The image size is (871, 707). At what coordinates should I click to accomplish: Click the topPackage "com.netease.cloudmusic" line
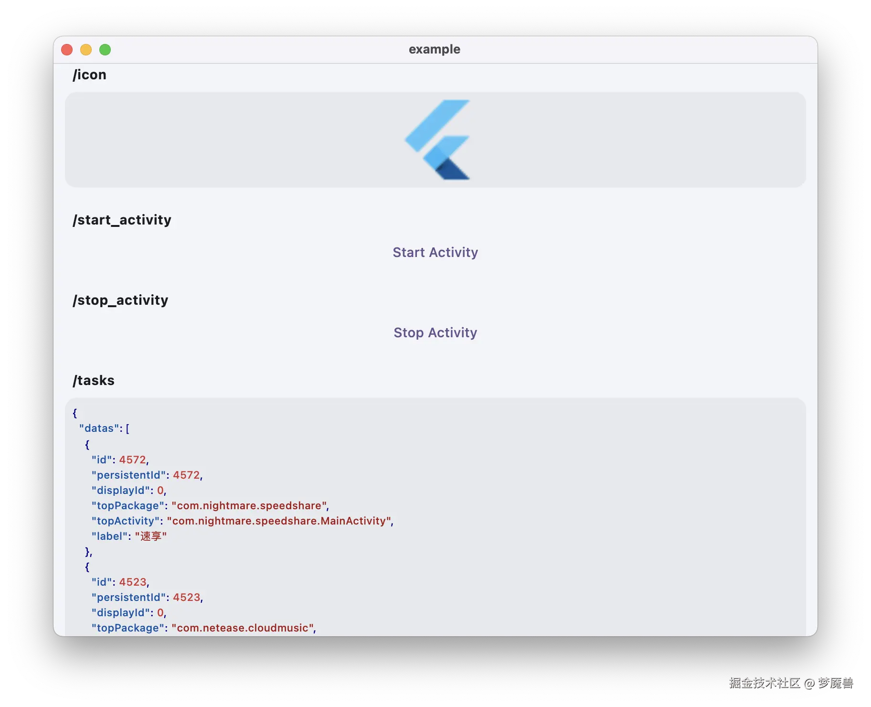click(204, 628)
